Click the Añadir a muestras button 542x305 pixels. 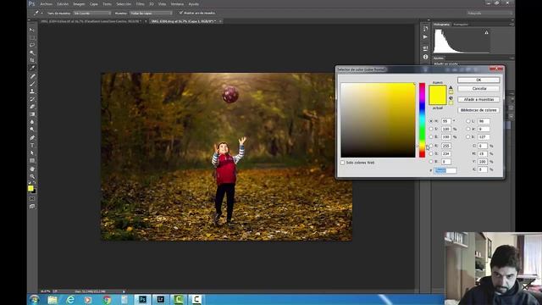coord(478,99)
